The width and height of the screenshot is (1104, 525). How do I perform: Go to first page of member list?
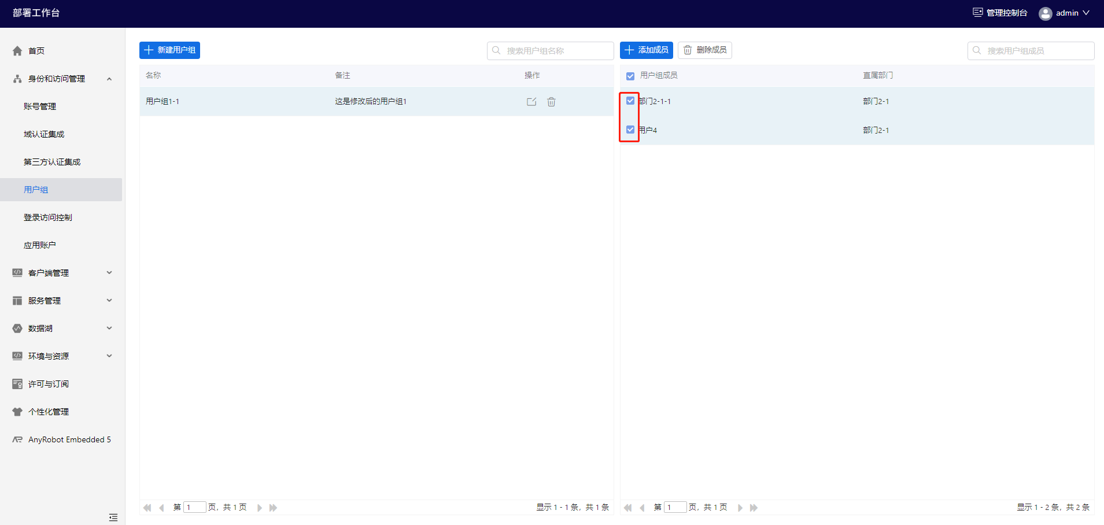[x=627, y=508]
